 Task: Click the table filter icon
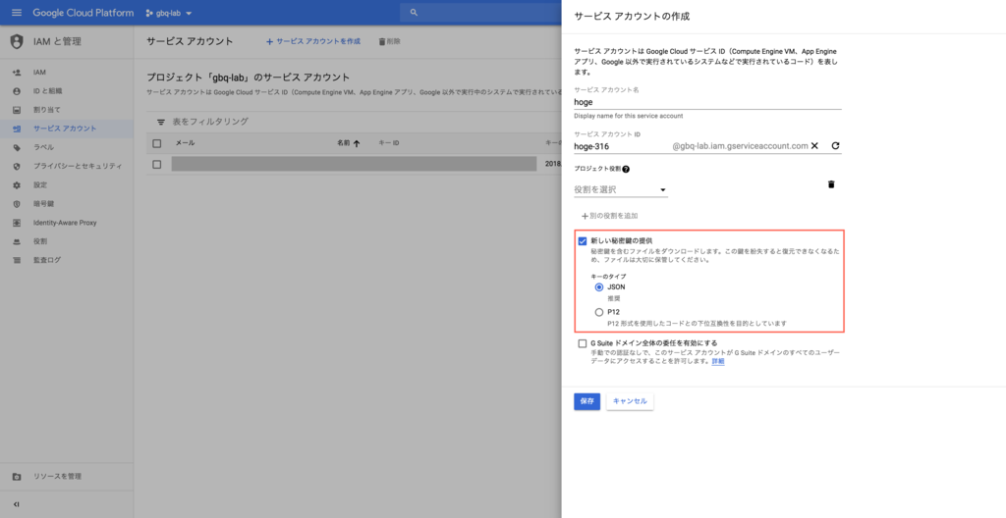coord(162,122)
